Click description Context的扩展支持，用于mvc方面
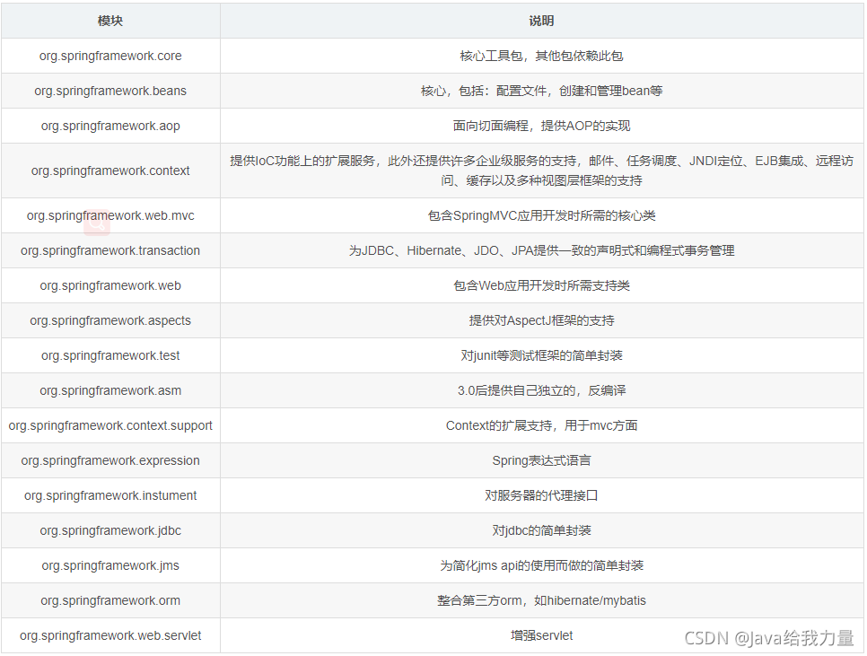 (541, 425)
